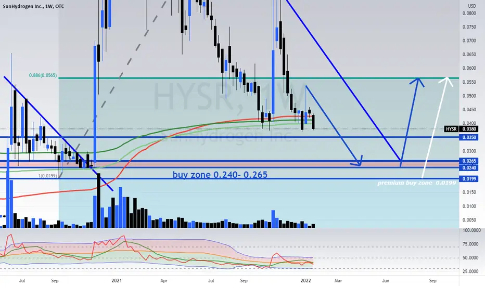Click the 1(0.0199) Fibonacci label
The width and height of the screenshot is (485, 286).
pos(48,176)
